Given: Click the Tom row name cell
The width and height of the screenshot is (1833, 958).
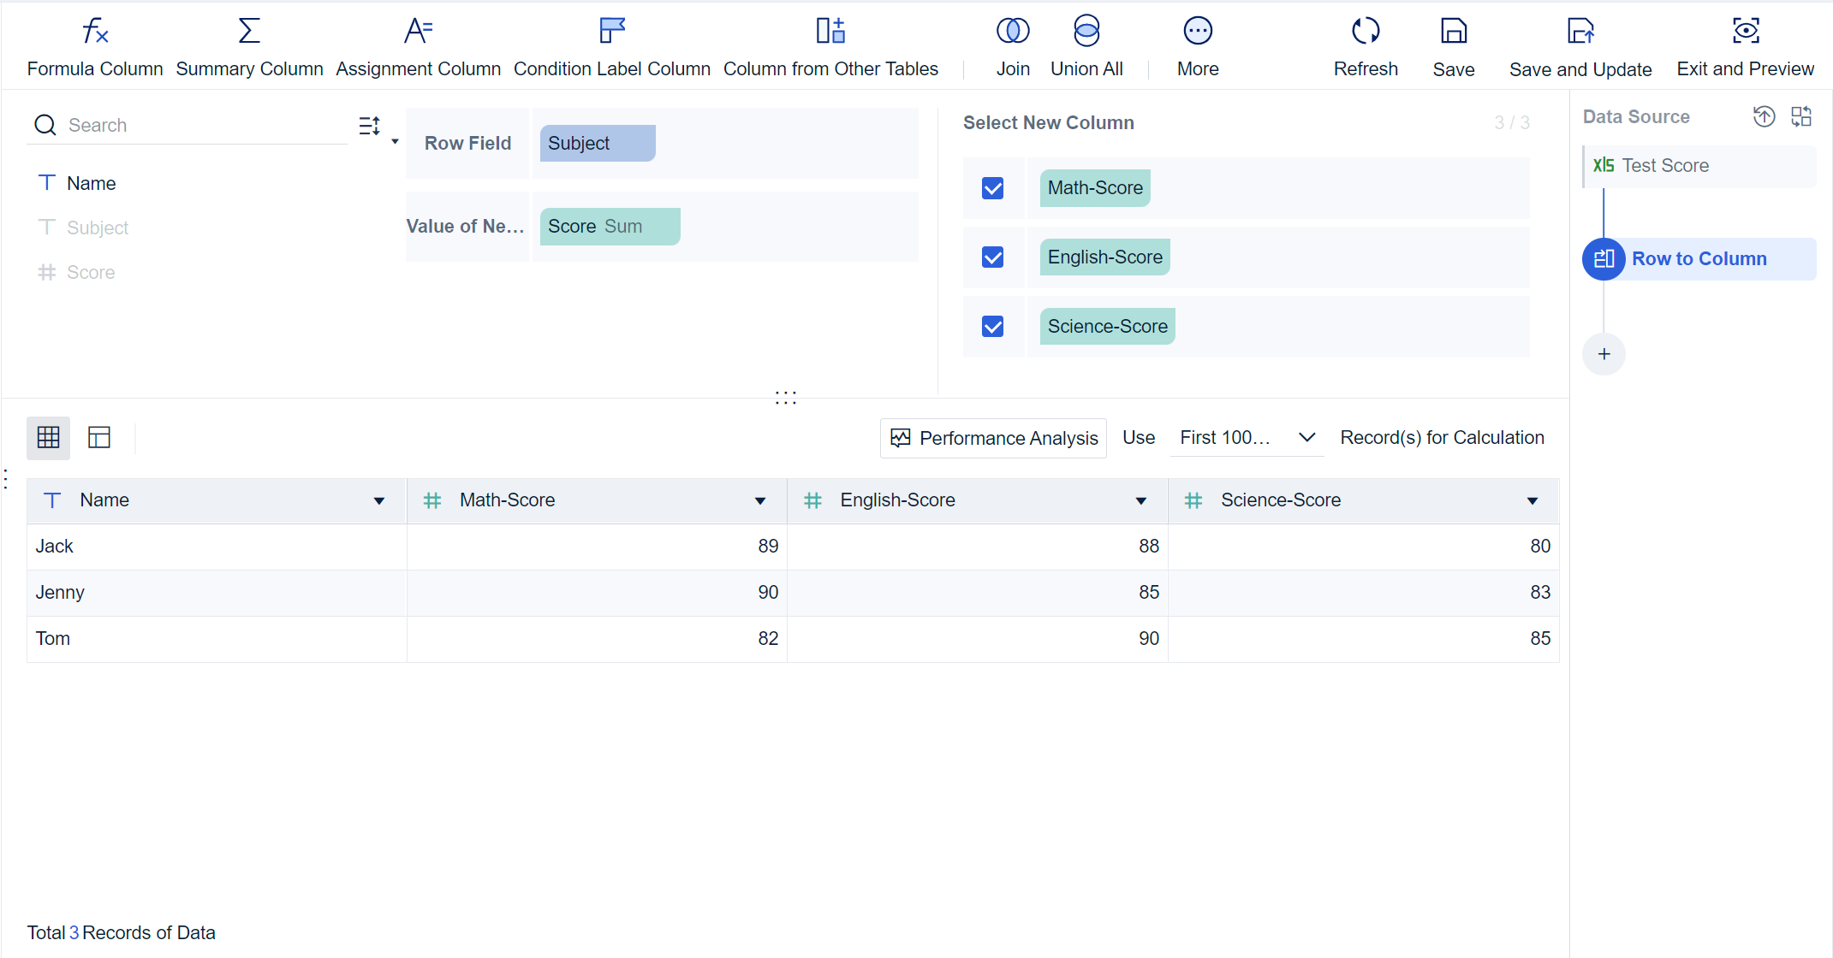Looking at the screenshot, I should (x=217, y=639).
